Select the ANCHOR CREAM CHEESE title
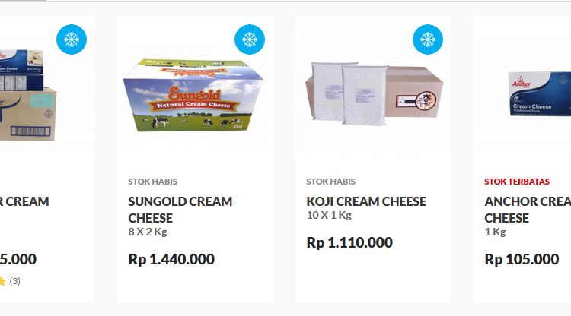The width and height of the screenshot is (571, 316). click(527, 210)
